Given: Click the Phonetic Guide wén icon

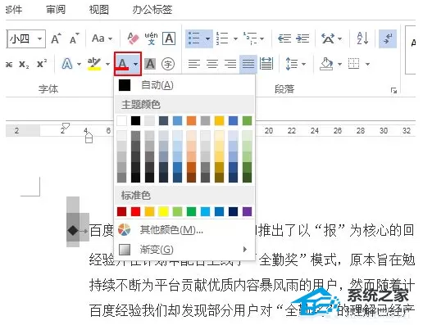Looking at the screenshot, I should click(151, 38).
